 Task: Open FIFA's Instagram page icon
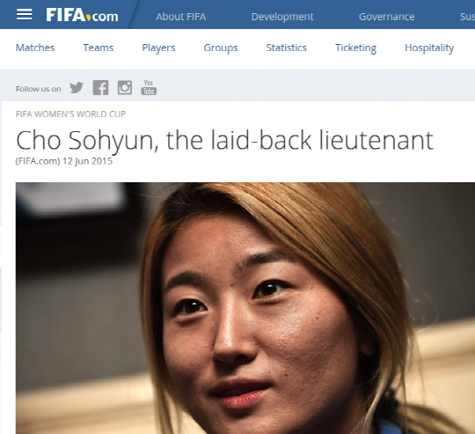pyautogui.click(x=125, y=88)
